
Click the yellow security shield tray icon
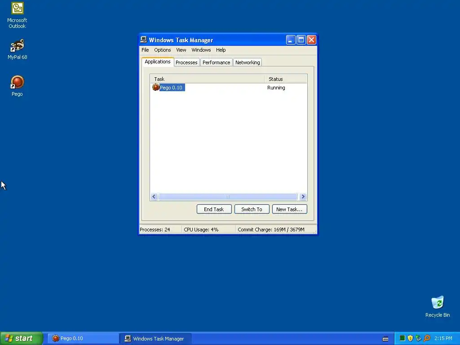pyautogui.click(x=410, y=338)
